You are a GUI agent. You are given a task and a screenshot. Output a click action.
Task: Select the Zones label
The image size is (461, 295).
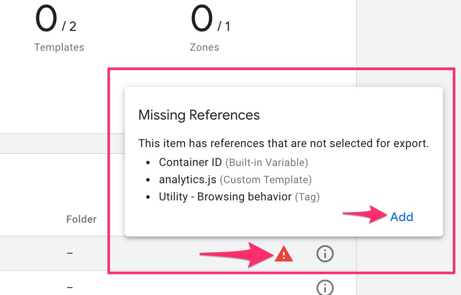coord(204,47)
